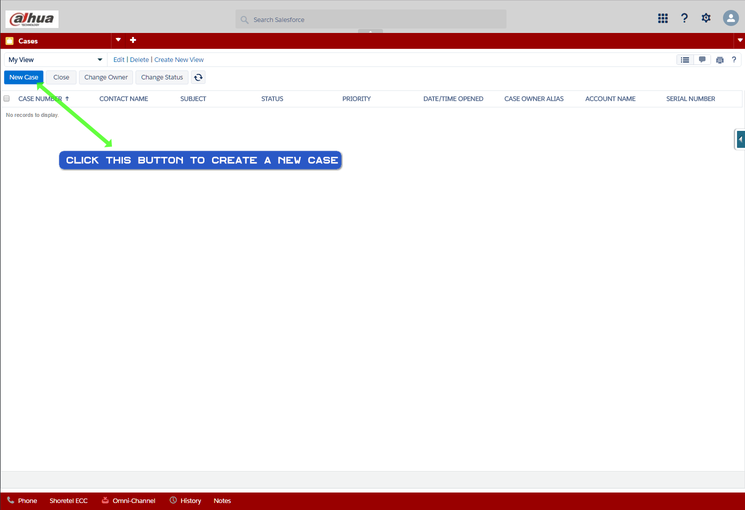The image size is (745, 510).
Task: Add a new tab with plus icon
Action: point(133,40)
